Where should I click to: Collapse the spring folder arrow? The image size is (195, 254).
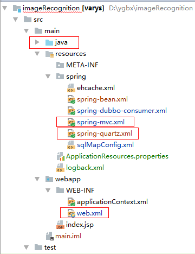[48, 77]
